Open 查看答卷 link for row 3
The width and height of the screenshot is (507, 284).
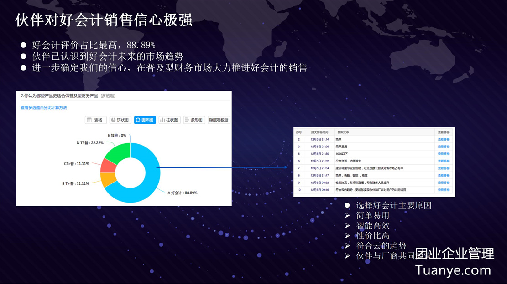443,147
